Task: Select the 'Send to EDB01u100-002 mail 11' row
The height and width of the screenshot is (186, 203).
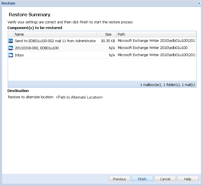Action: tap(55, 41)
